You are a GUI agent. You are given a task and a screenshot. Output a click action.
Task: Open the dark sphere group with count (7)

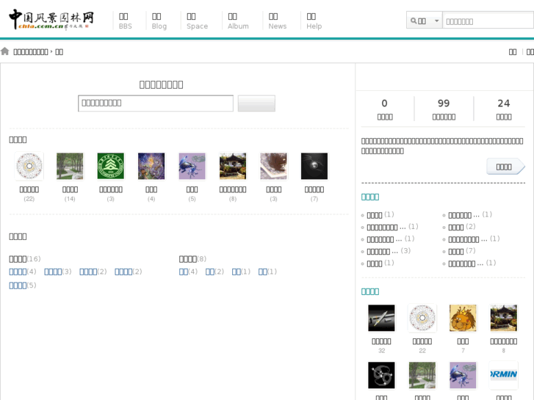point(314,166)
